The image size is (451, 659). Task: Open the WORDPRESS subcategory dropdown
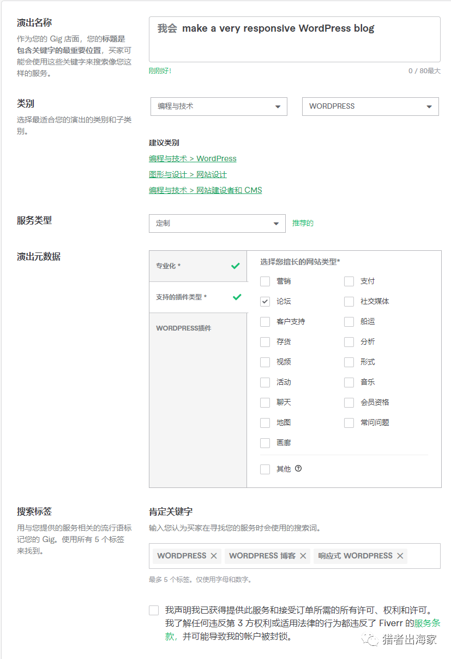coord(370,107)
